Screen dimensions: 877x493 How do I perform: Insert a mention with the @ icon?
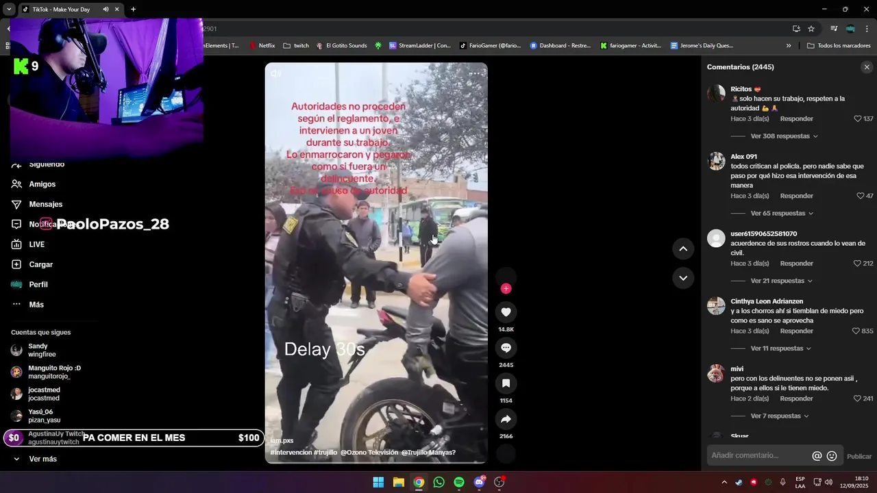pos(817,456)
